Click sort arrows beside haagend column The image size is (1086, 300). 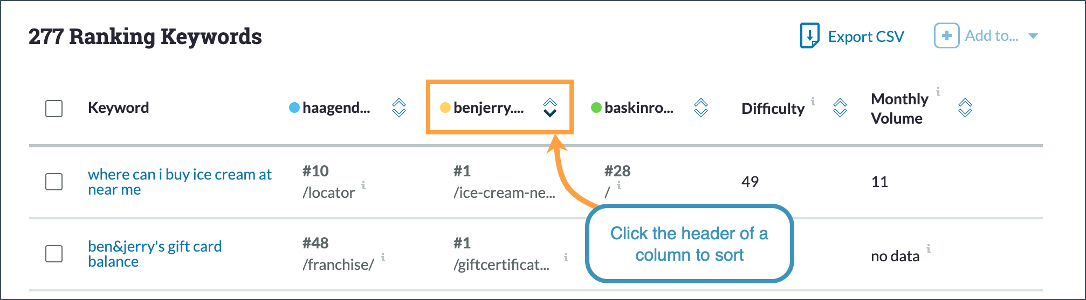click(399, 108)
